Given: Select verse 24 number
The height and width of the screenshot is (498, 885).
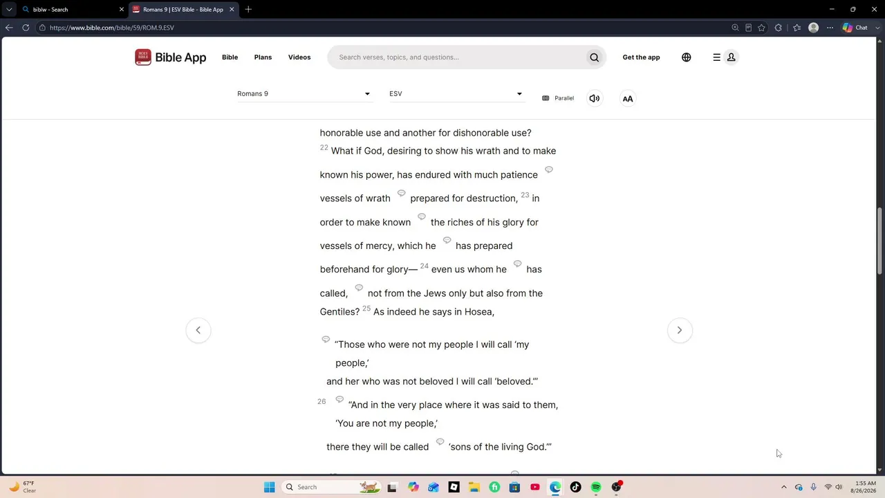Looking at the screenshot, I should coord(425,266).
